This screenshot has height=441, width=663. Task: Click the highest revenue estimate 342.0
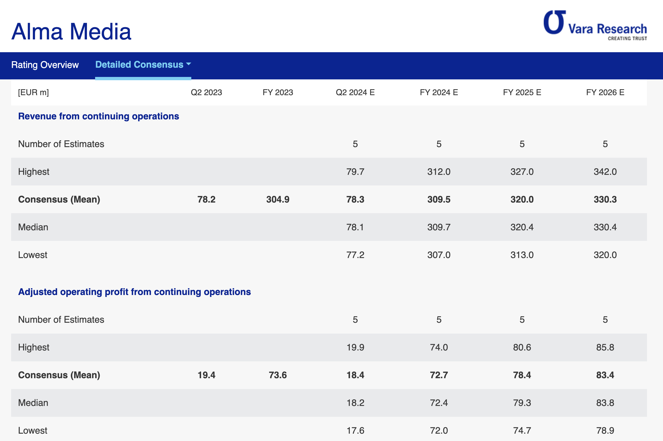pyautogui.click(x=605, y=172)
